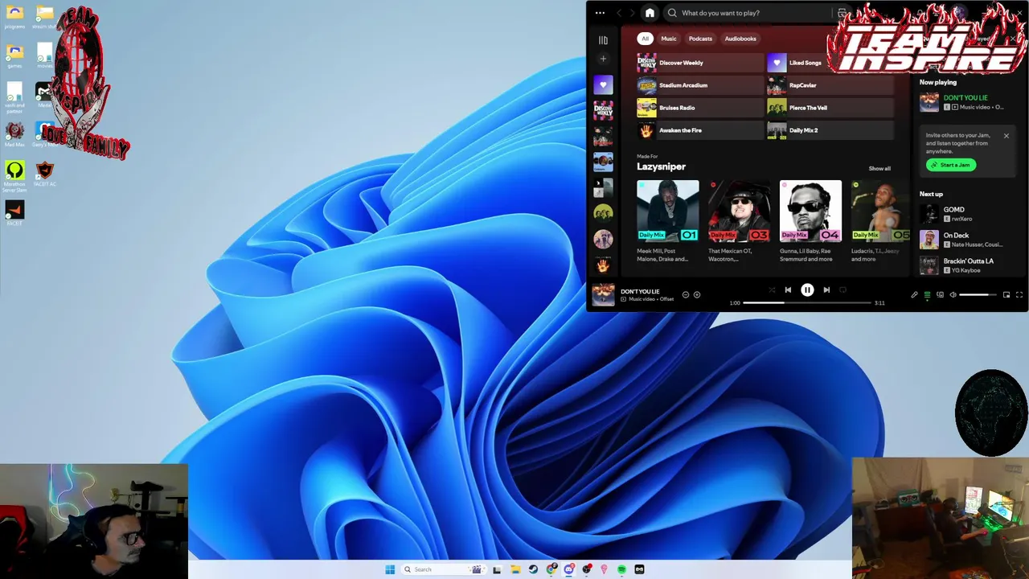Screen dimensions: 1029x579
Task: Open the mini player icon
Action: [1006, 295]
